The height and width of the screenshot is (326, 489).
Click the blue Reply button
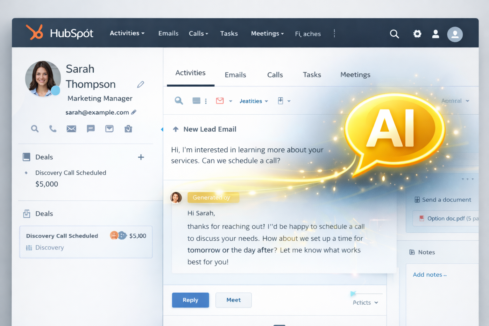(x=190, y=300)
